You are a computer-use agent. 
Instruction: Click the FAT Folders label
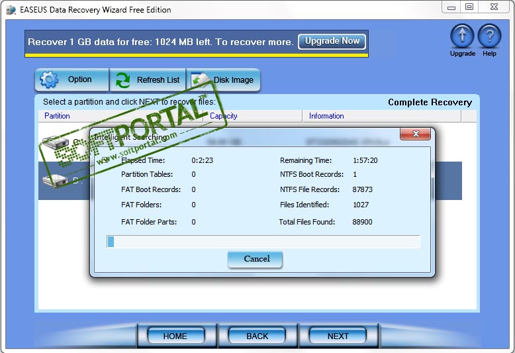[141, 205]
